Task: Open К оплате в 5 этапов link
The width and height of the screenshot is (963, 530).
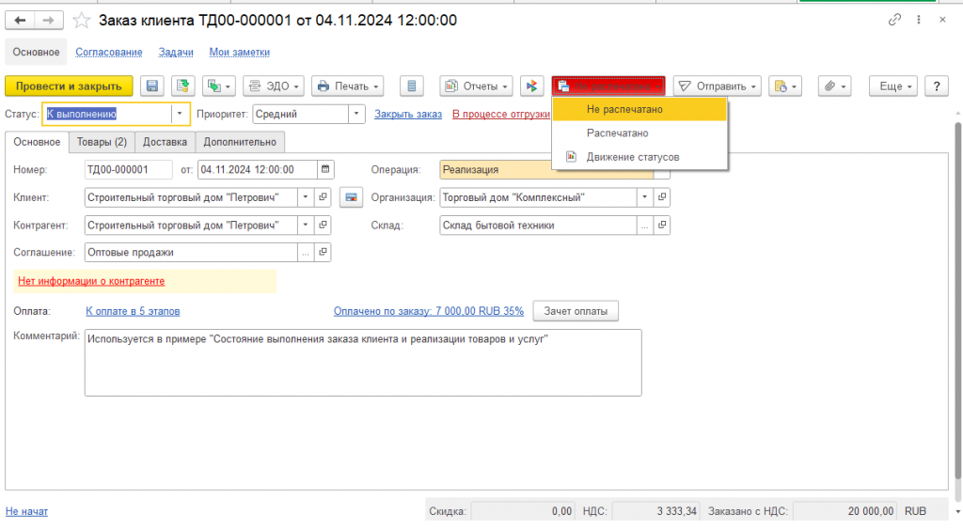Action: (133, 311)
